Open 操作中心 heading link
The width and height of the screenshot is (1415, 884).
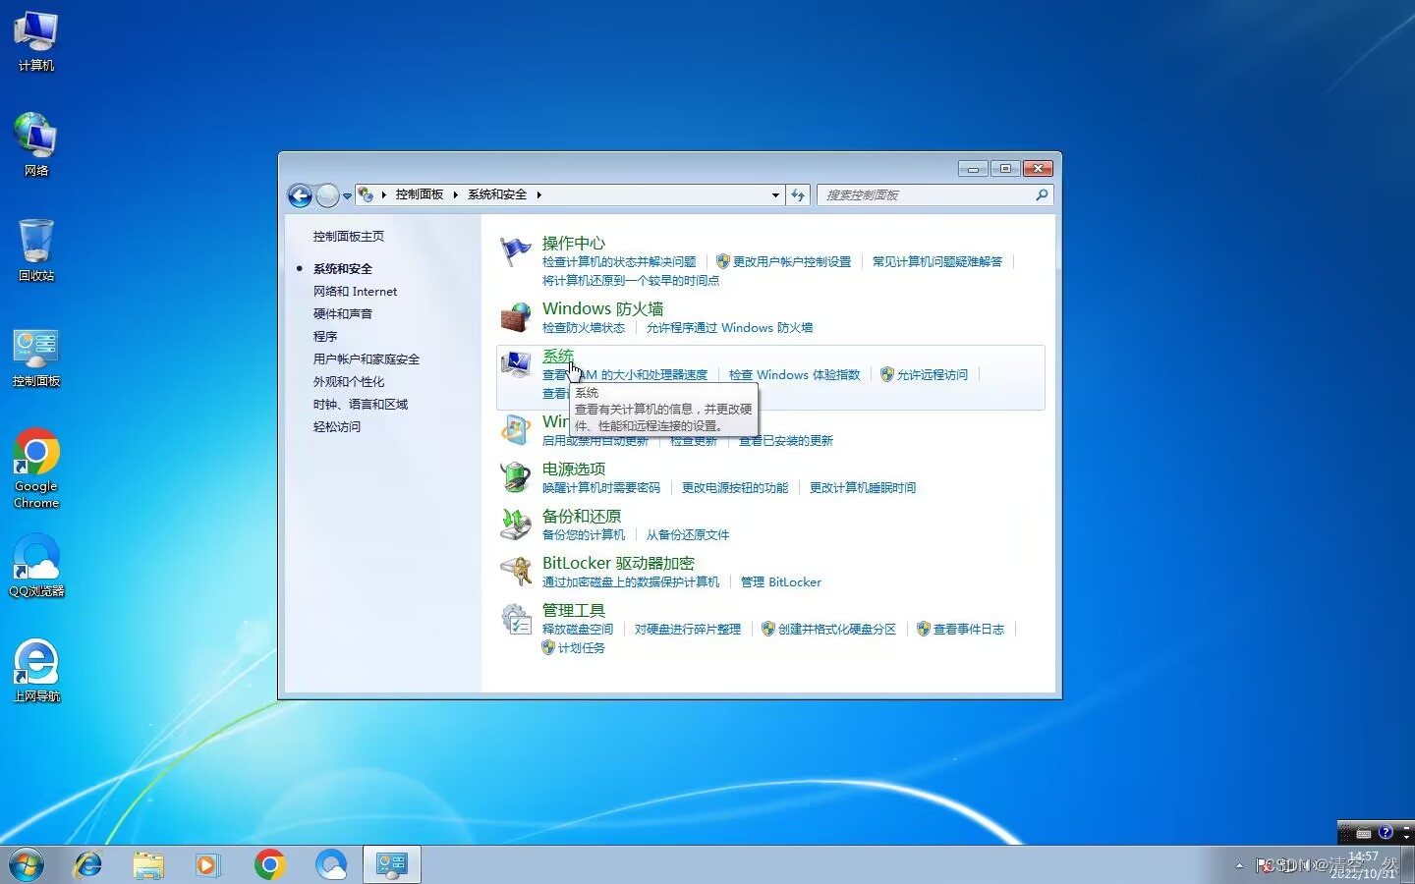click(x=574, y=243)
